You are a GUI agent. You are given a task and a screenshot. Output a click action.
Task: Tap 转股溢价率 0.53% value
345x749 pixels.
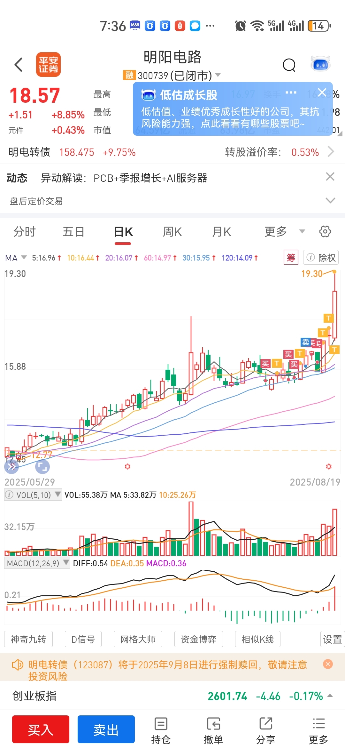305,152
